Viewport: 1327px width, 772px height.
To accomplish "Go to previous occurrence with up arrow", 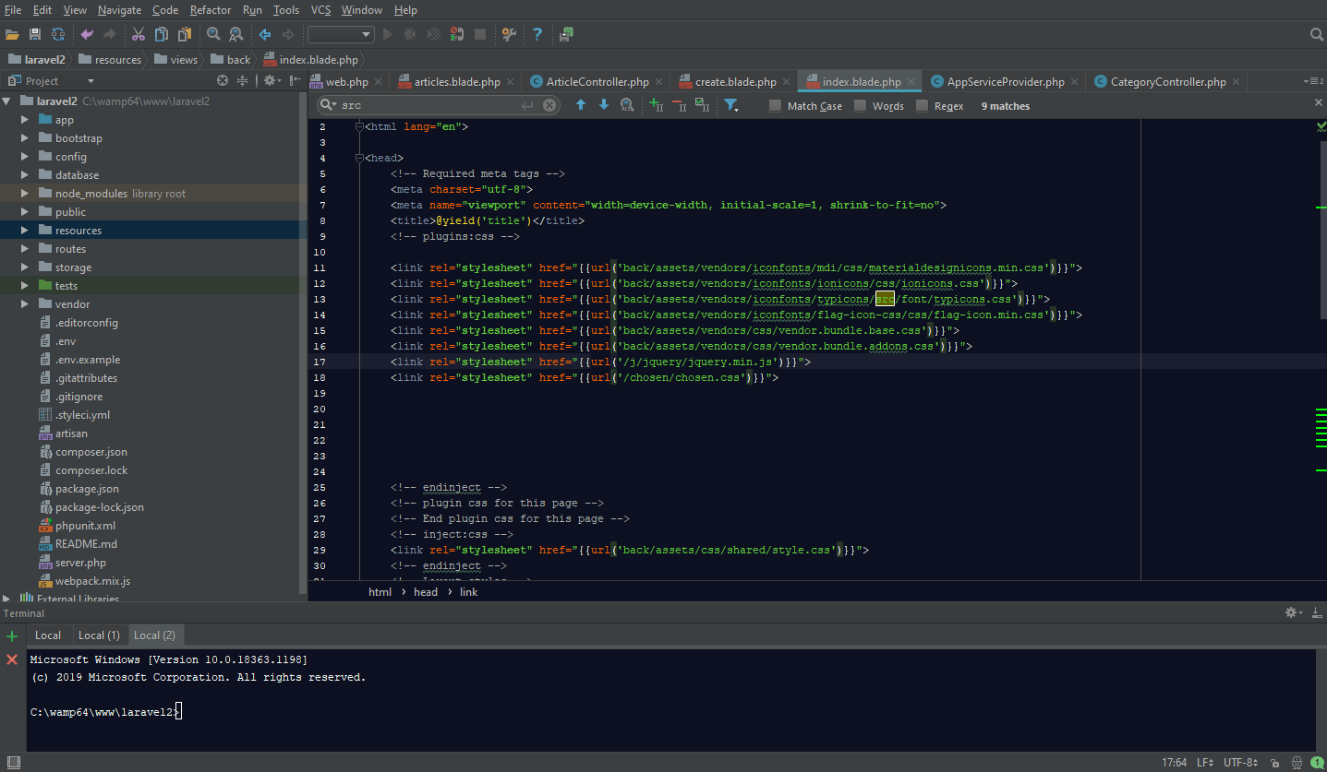I will [581, 105].
